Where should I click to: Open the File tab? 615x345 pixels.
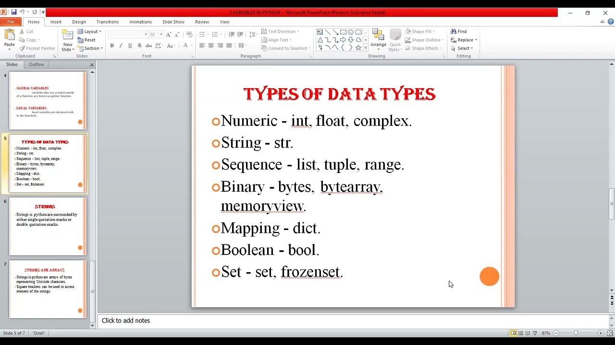[11, 22]
